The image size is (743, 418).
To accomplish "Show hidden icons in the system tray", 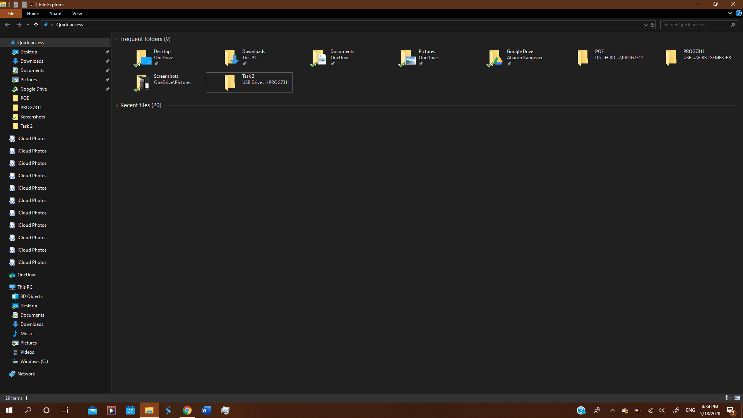I will (x=613, y=410).
